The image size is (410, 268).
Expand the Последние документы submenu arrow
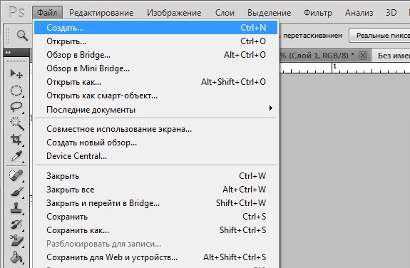coord(271,108)
